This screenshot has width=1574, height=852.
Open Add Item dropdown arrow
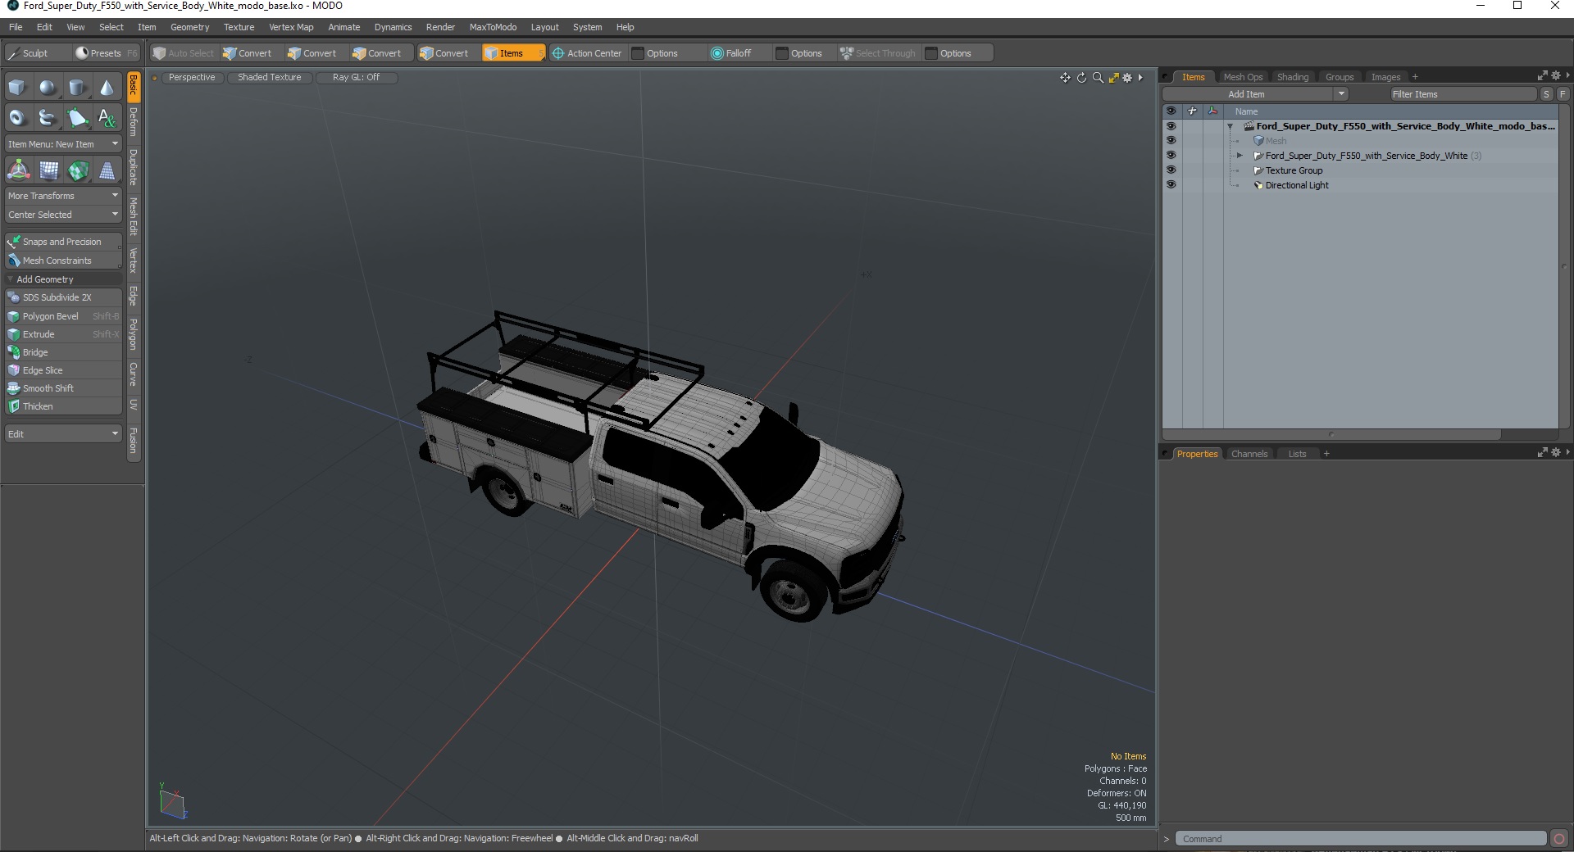click(1341, 94)
